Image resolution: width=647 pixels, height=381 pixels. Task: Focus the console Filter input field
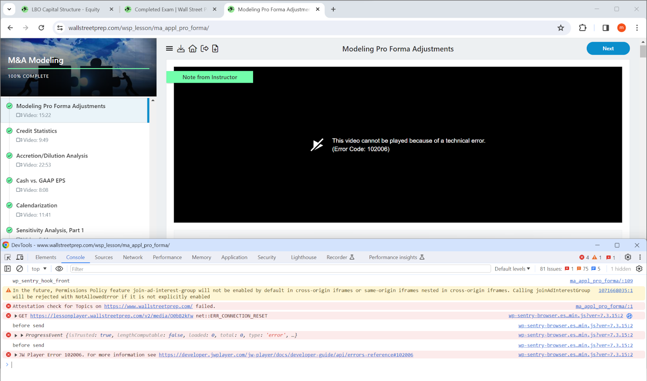[x=280, y=269]
